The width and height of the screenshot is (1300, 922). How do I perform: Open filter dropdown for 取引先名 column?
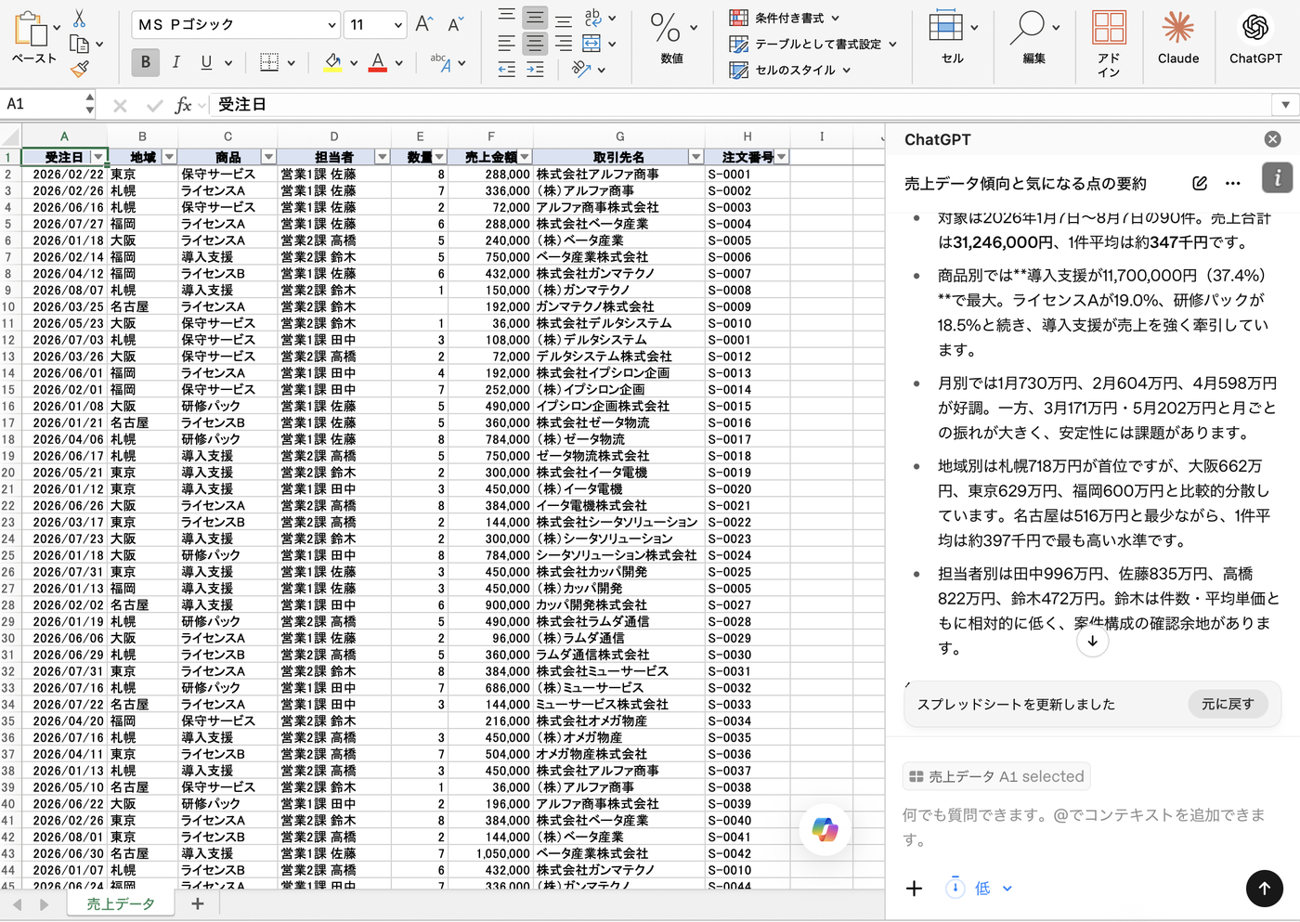695,157
